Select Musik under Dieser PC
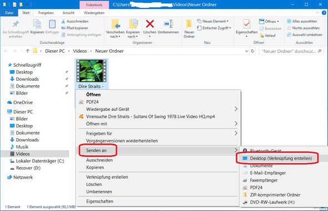 point(19,147)
